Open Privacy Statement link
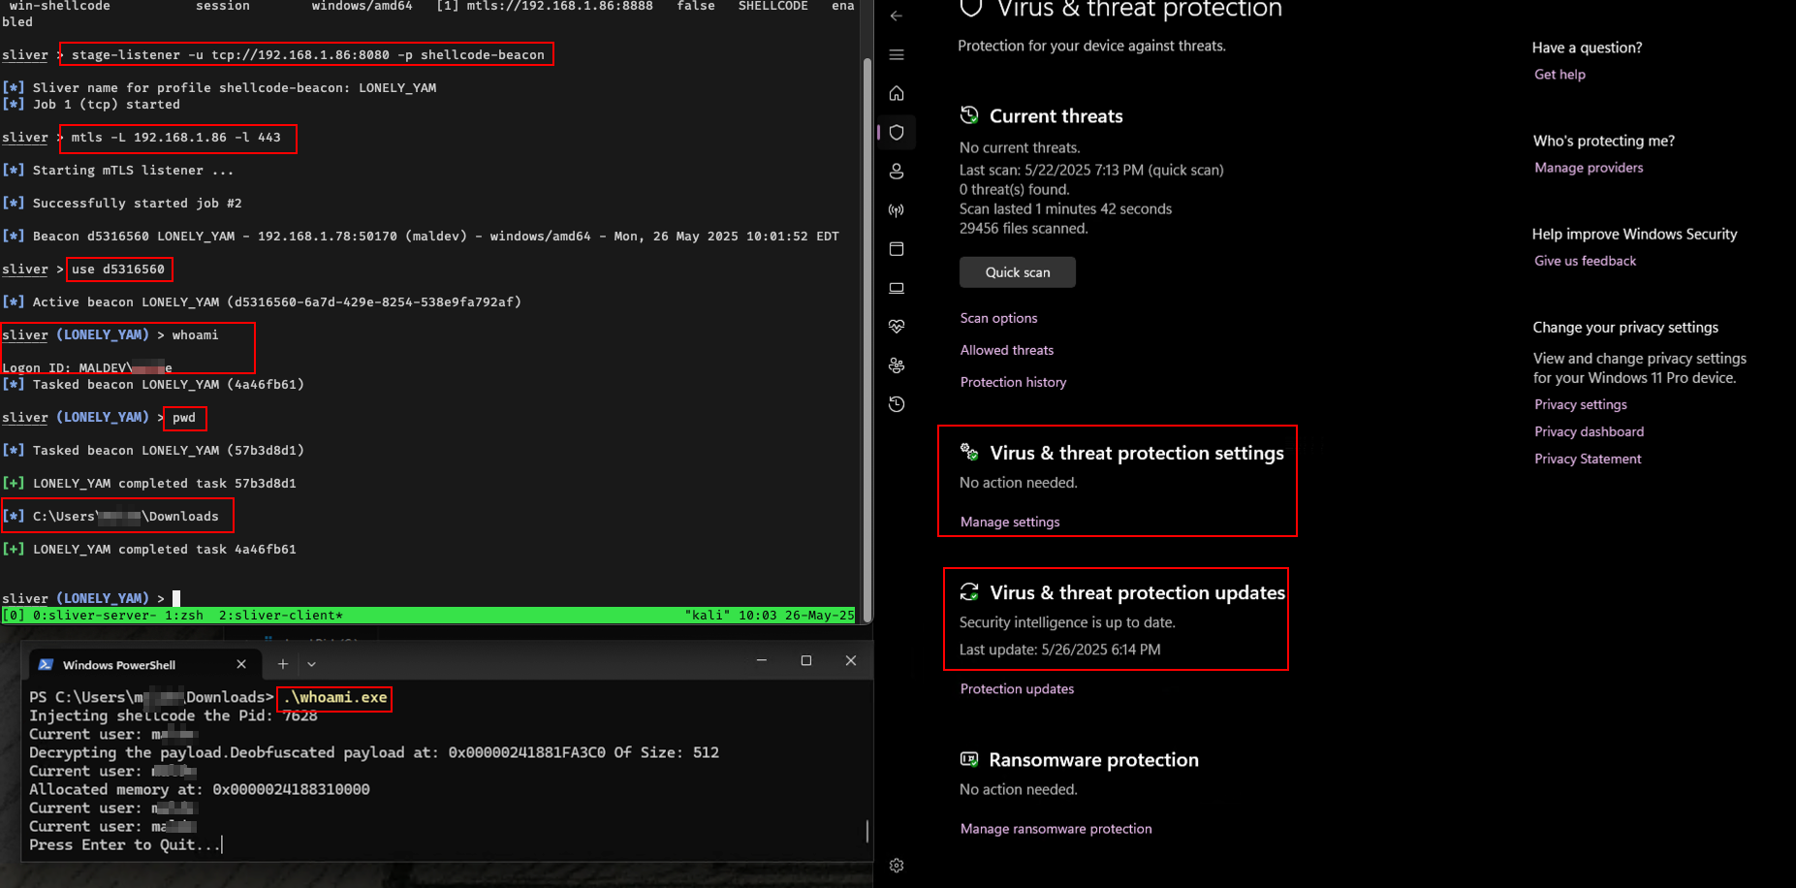 tap(1588, 459)
